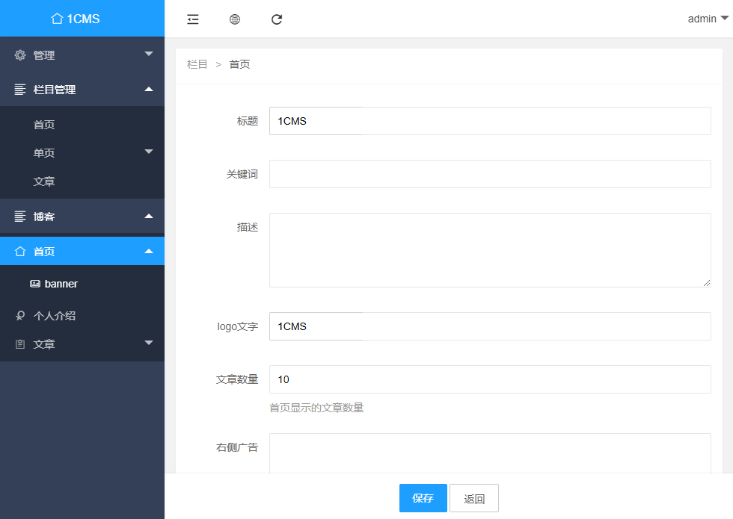The width and height of the screenshot is (733, 519).
Task: Collapse the 栏目管理 section arrow
Action: [x=148, y=90]
